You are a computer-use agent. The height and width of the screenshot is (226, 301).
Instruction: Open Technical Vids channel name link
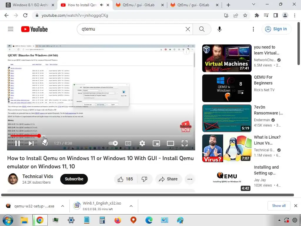click(x=38, y=177)
